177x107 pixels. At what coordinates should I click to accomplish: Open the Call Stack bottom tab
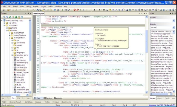pyautogui.click(x=29, y=102)
